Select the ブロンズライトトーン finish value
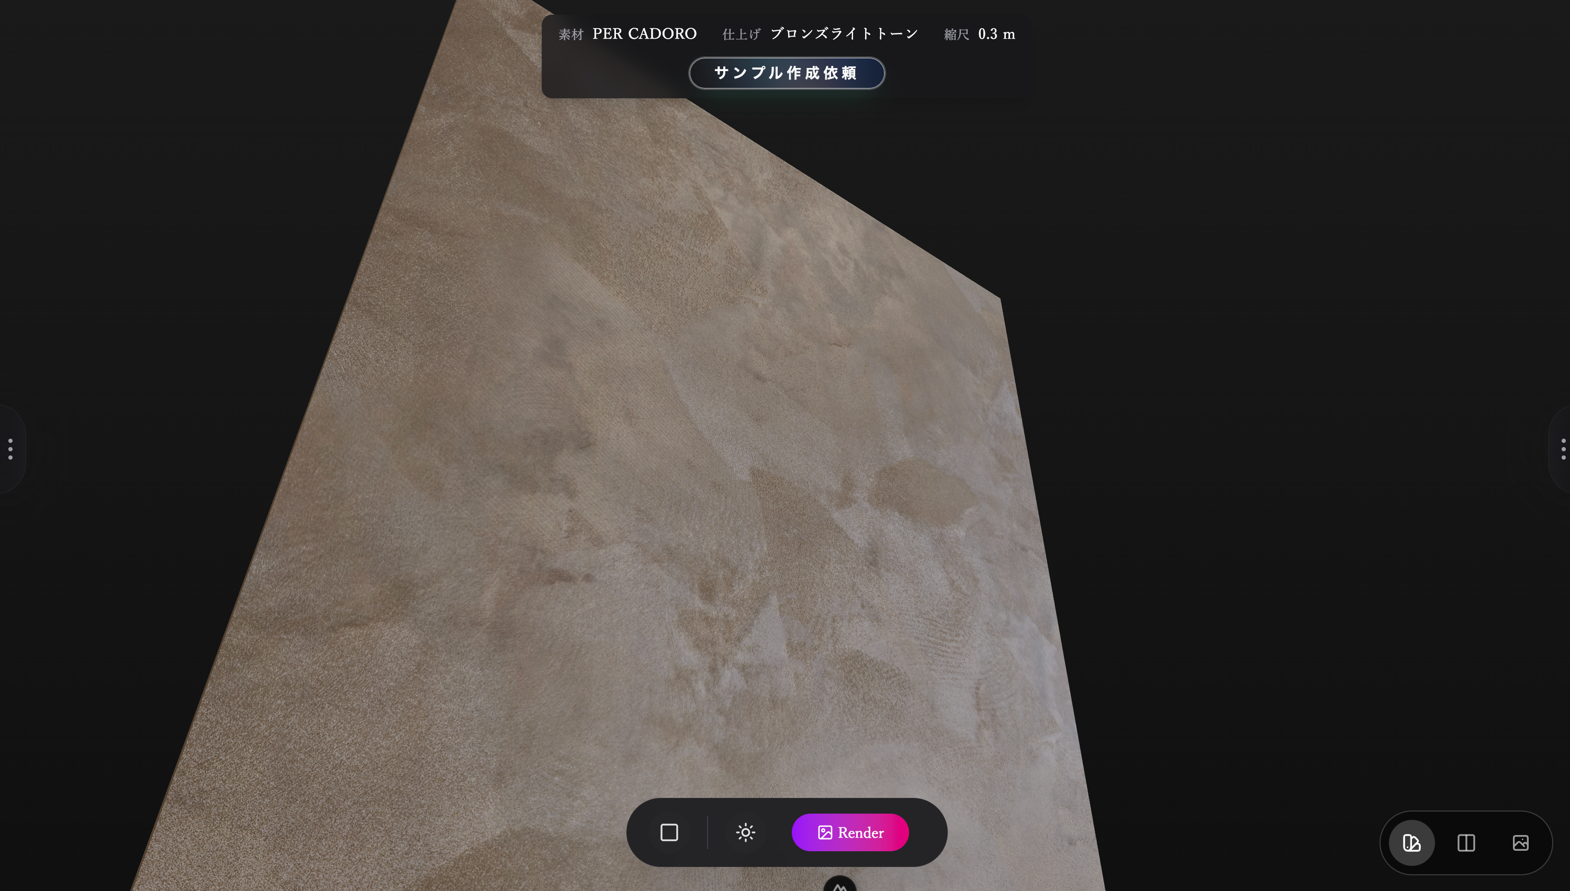The width and height of the screenshot is (1570, 891). pos(844,33)
